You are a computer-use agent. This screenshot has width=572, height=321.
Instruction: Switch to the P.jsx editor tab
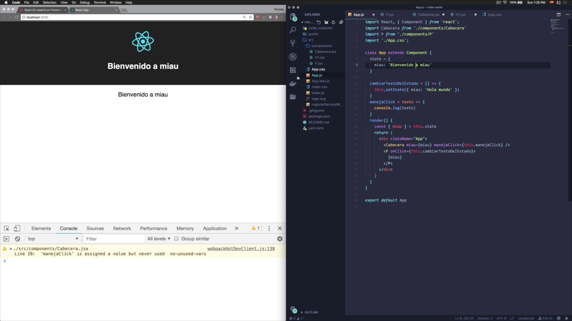[x=390, y=15]
